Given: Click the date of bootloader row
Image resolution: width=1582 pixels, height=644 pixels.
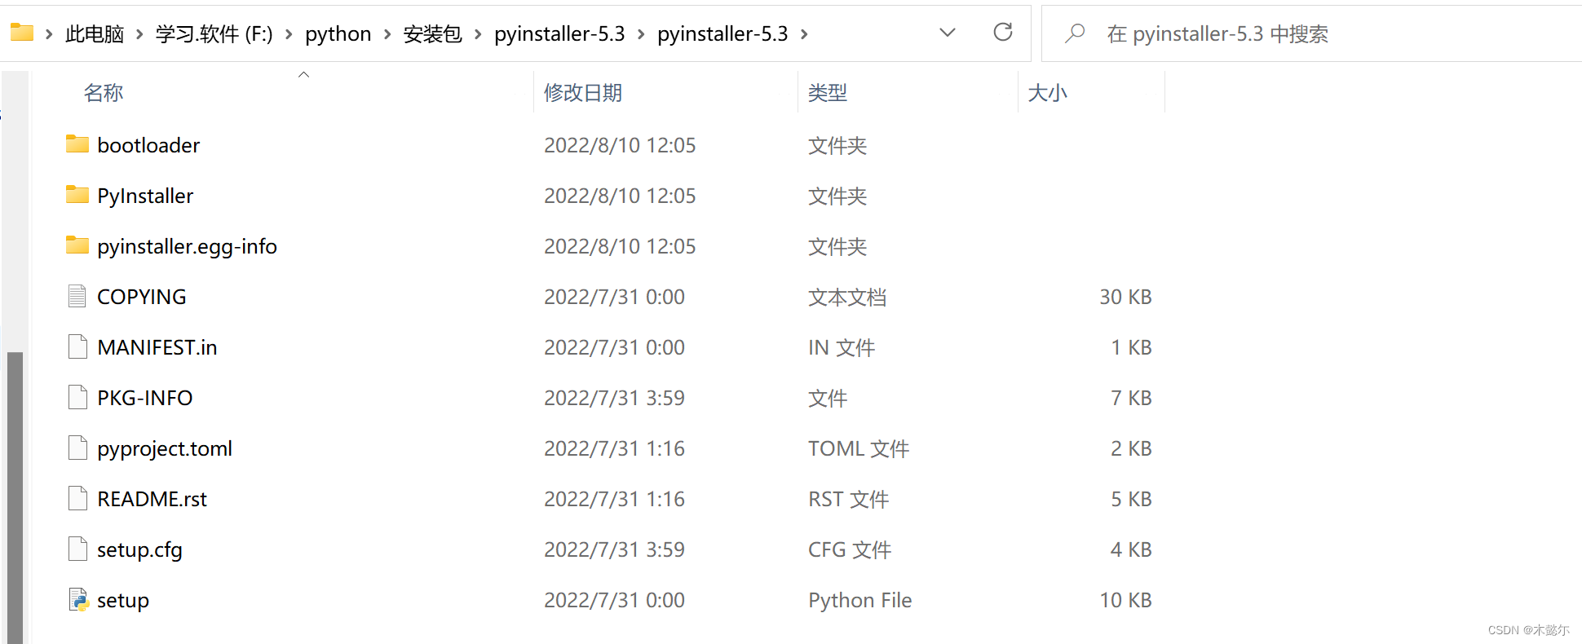Looking at the screenshot, I should (x=620, y=144).
